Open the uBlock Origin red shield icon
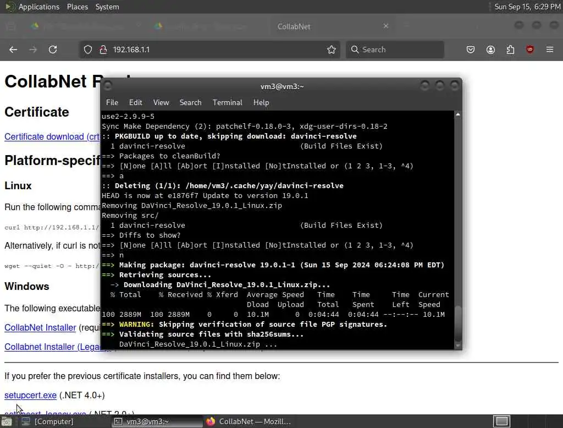Image resolution: width=563 pixels, height=428 pixels. [530, 50]
